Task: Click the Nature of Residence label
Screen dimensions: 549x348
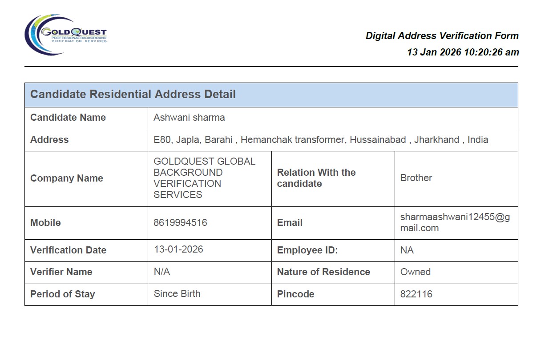Action: tap(323, 272)
